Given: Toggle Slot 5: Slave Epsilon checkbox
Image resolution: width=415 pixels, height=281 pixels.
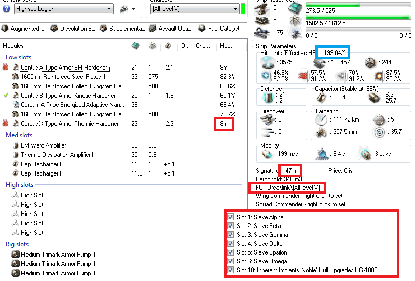Looking at the screenshot, I should tap(230, 252).
